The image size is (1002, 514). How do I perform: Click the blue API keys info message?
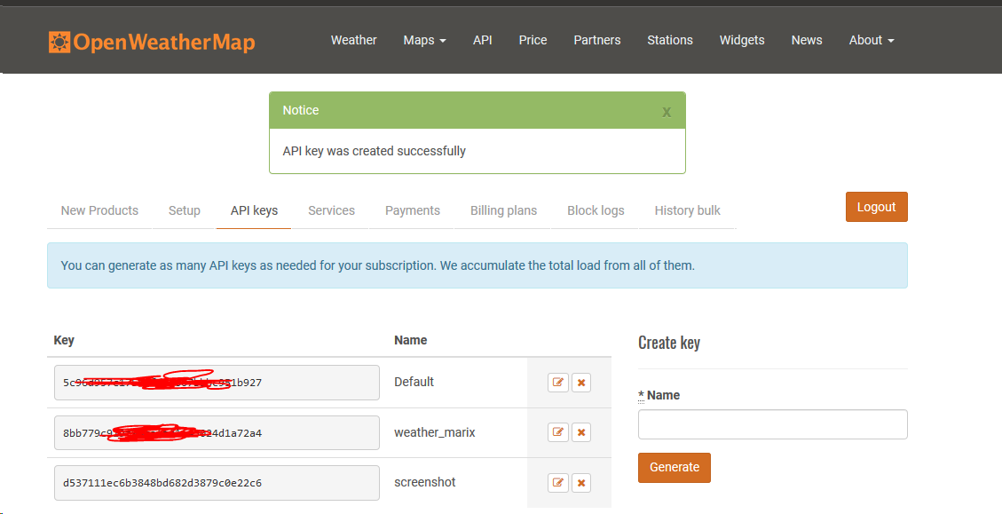(477, 265)
